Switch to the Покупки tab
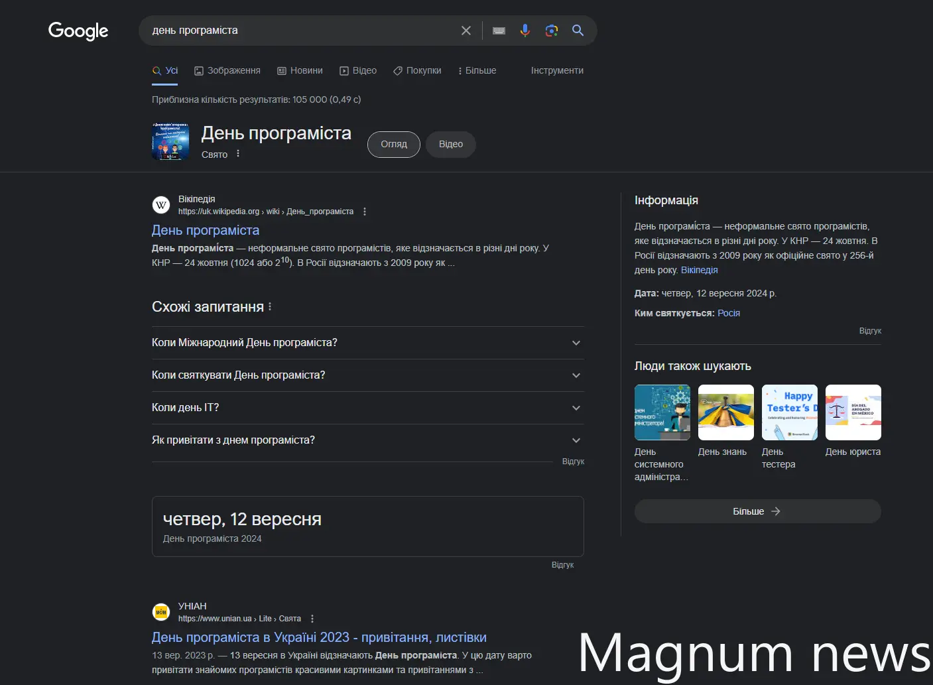The height and width of the screenshot is (685, 933). [417, 70]
